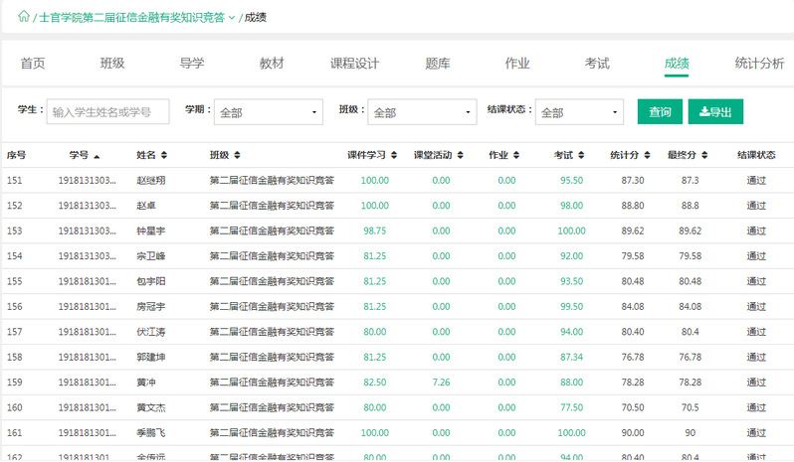794x462 pixels.
Task: Select the 序号 column header
Action: click(x=16, y=155)
